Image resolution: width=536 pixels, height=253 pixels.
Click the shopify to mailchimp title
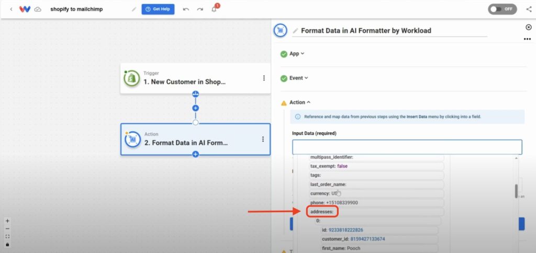[76, 9]
